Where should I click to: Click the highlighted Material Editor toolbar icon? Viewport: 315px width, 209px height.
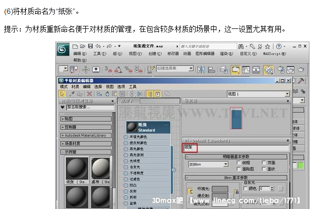pos(268,70)
